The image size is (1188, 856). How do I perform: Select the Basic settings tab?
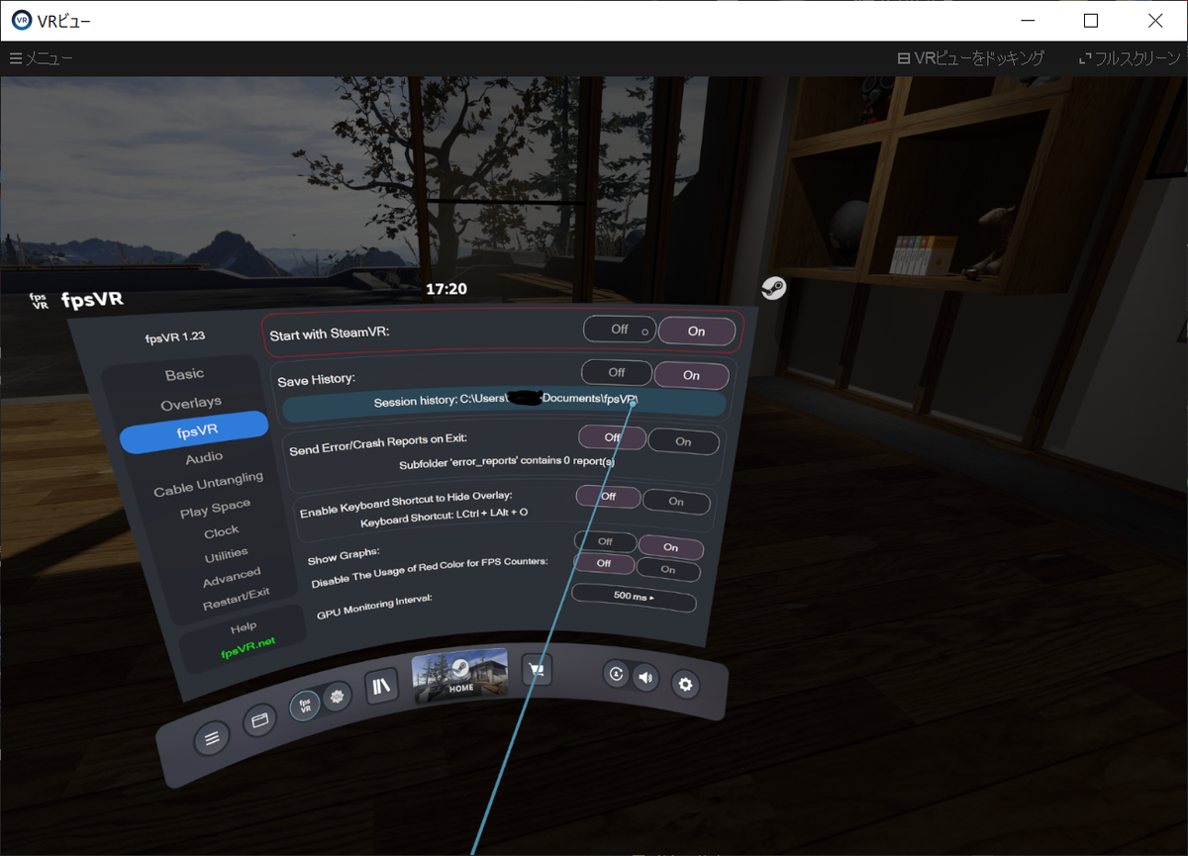tap(185, 374)
